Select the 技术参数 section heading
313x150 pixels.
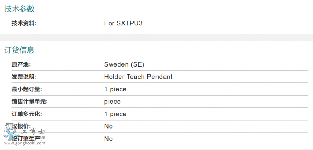click(x=19, y=9)
